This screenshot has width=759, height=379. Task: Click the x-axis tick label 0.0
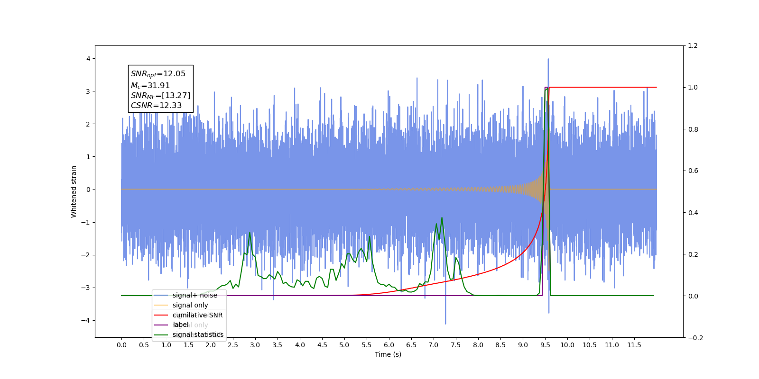coord(121,345)
